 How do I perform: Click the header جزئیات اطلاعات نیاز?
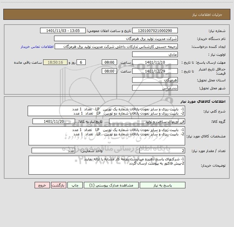[x=207, y=15]
